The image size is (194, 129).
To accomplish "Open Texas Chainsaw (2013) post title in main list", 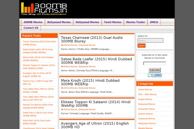I will pos(92,39).
